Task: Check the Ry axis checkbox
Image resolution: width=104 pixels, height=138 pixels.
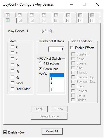Action: 12,71
